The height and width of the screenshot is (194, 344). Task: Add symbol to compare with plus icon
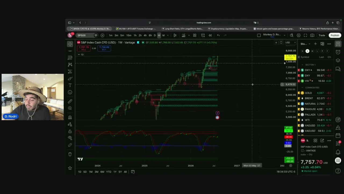[102, 35]
